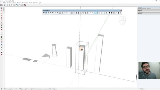The height and width of the screenshot is (90, 160).
Task: Click the first icon in floating toolbar
Action: point(44,13)
